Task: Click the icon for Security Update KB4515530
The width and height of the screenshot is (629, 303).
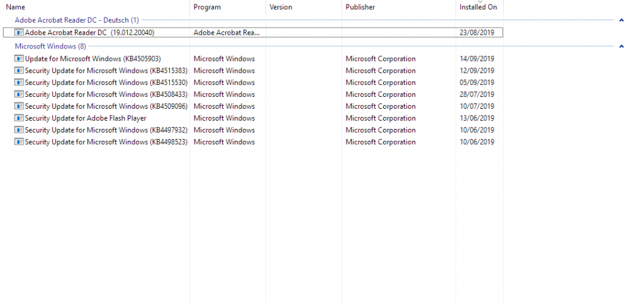Action: pos(19,83)
